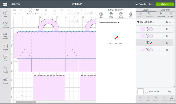Toggle visibility of second cut layer
176x104 pixels.
pyautogui.click(x=167, y=36)
